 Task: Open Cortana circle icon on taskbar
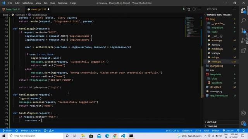[x=67, y=136]
